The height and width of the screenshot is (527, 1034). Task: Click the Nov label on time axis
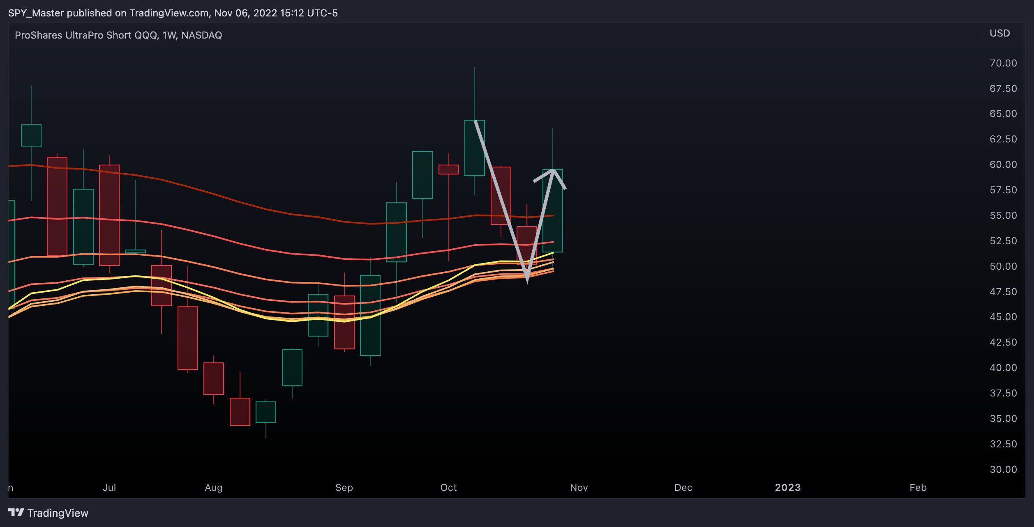tap(579, 488)
